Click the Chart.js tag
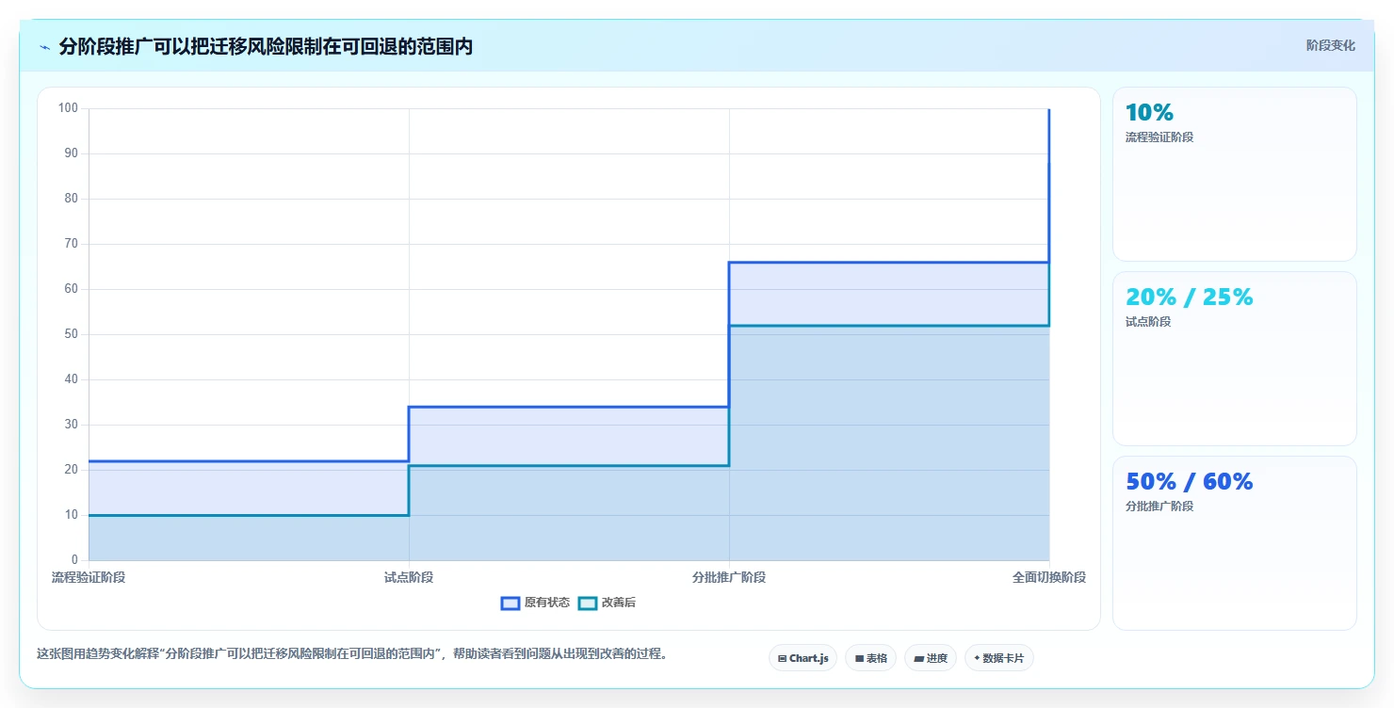The width and height of the screenshot is (1394, 708). 802,658
